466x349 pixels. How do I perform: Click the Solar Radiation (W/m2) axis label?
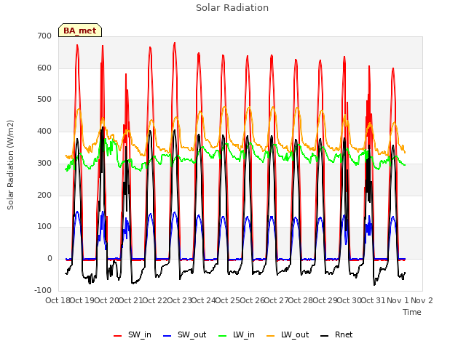click(x=10, y=165)
